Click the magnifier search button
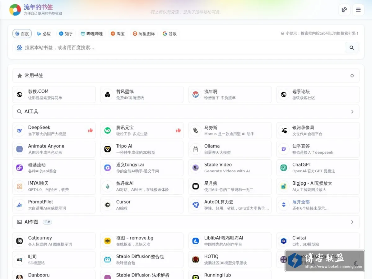The image size is (372, 279). pyautogui.click(x=352, y=48)
